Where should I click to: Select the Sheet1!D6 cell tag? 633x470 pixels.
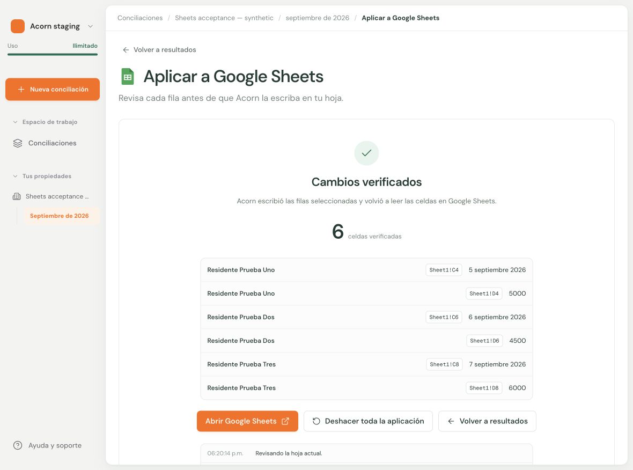coord(484,341)
